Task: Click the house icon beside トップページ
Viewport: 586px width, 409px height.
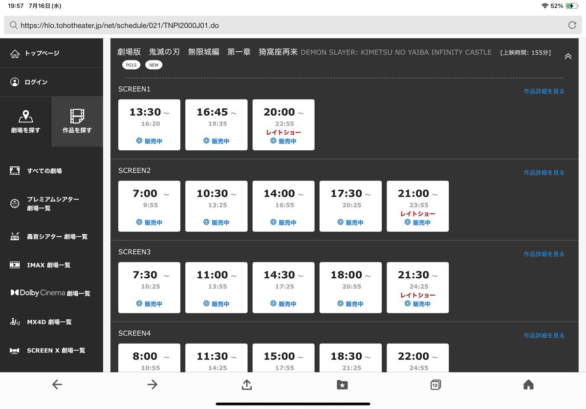Action: point(15,54)
